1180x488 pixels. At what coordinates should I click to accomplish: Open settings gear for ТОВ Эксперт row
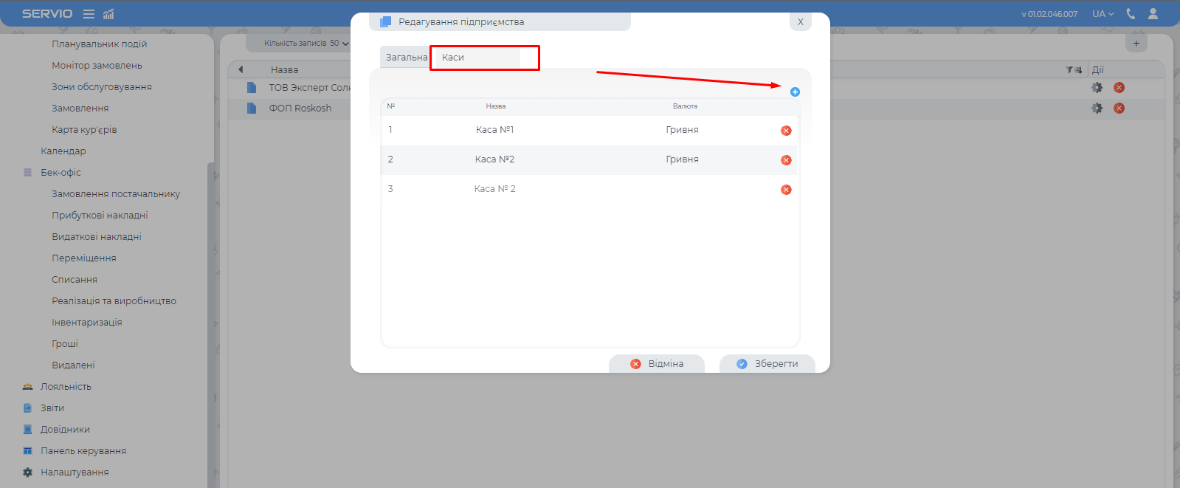pos(1097,88)
